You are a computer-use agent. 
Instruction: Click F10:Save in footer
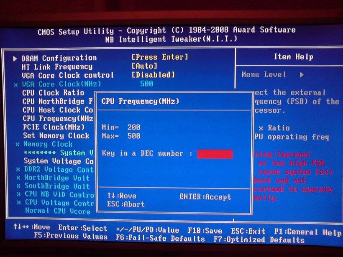[x=205, y=231]
